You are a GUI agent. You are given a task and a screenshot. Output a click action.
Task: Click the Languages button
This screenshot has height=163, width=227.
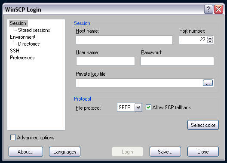[x=65, y=152]
